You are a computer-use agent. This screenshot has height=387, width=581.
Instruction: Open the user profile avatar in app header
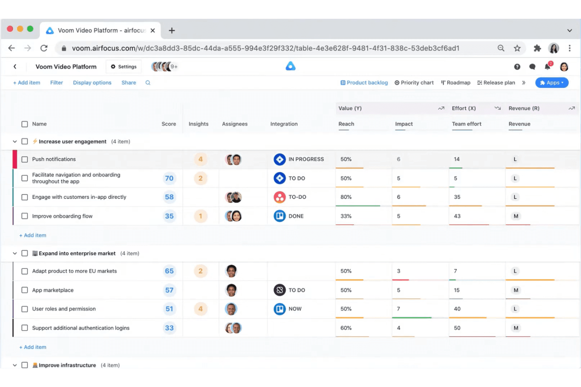[x=564, y=67]
